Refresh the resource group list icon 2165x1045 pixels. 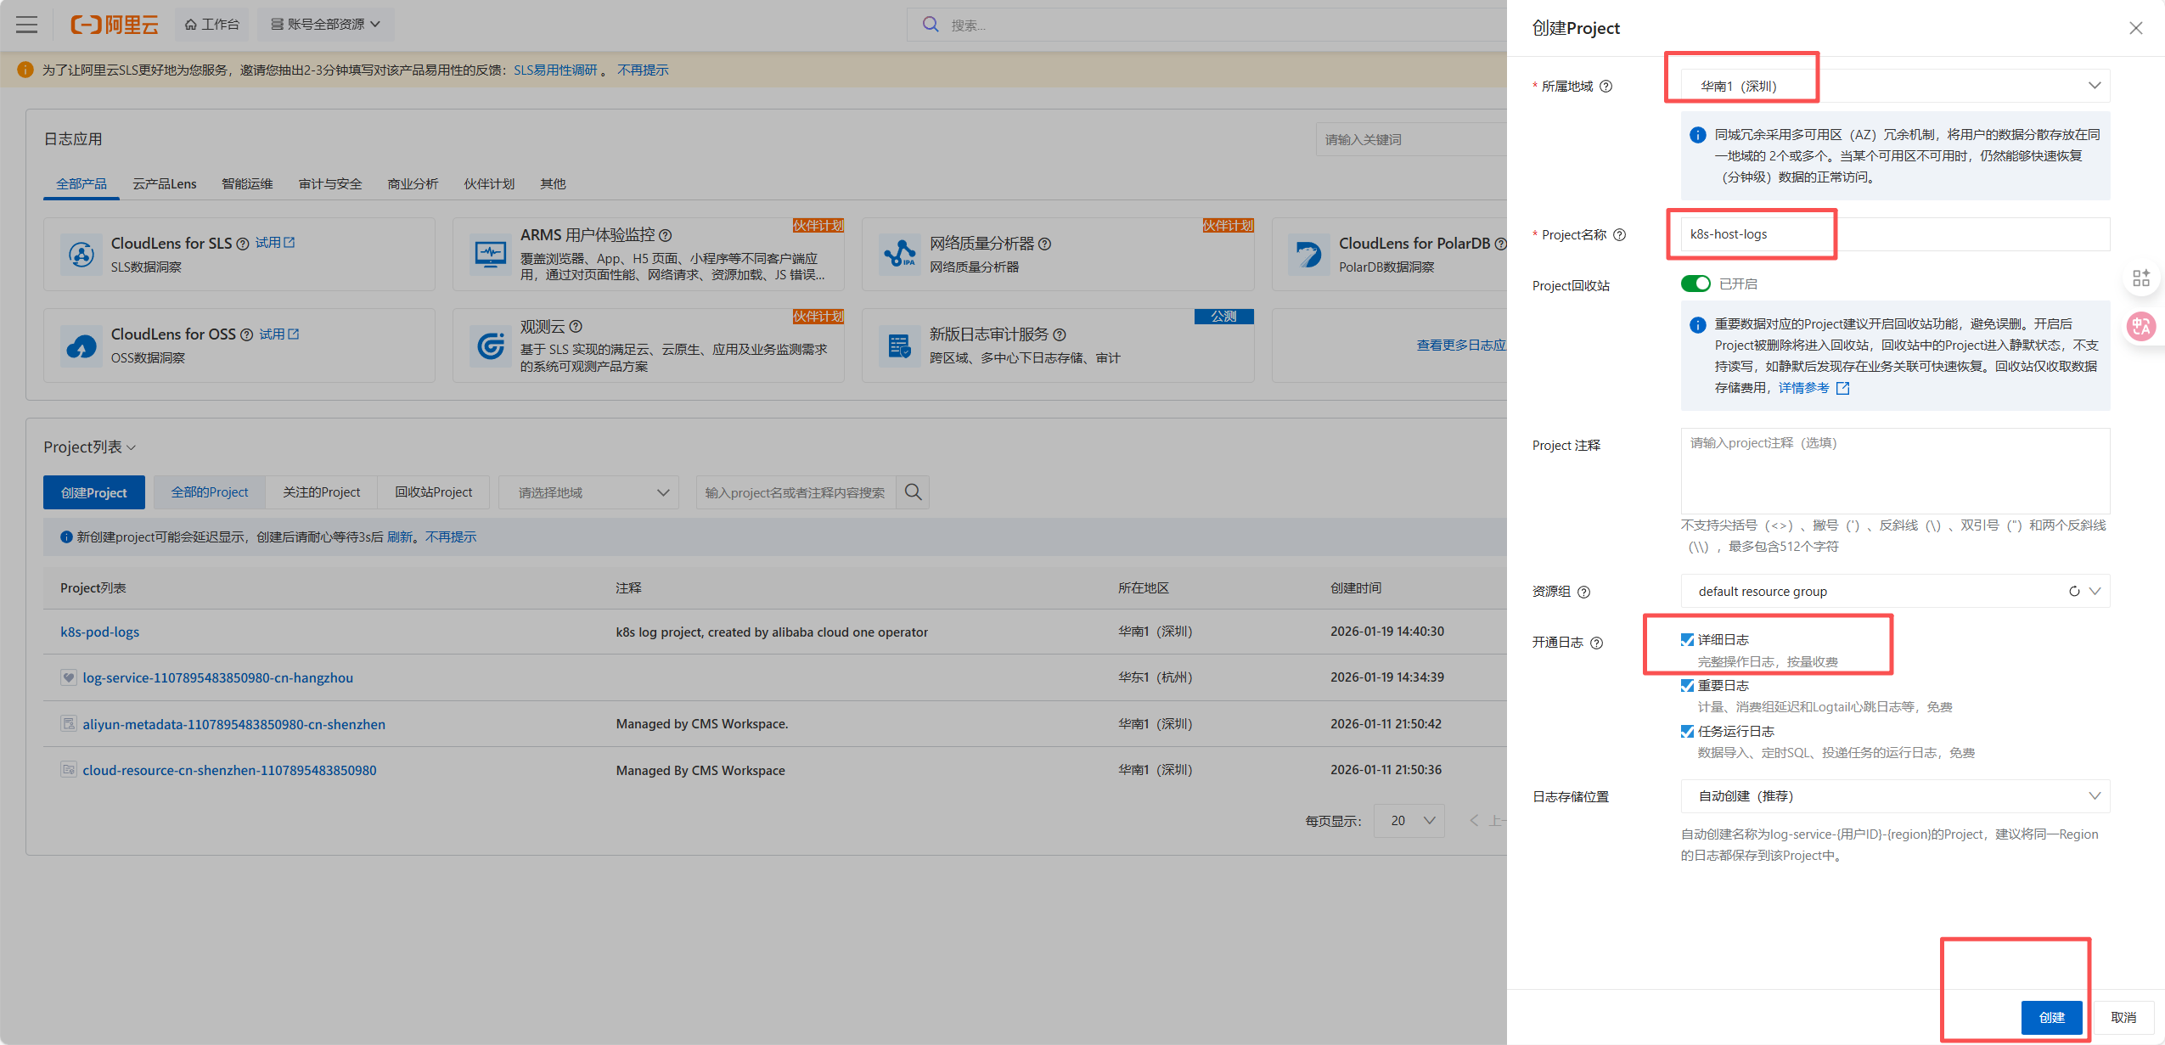pos(2073,592)
